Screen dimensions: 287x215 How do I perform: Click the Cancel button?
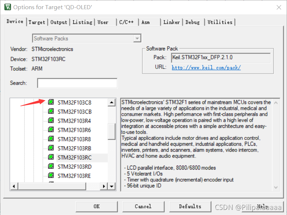click(143, 207)
